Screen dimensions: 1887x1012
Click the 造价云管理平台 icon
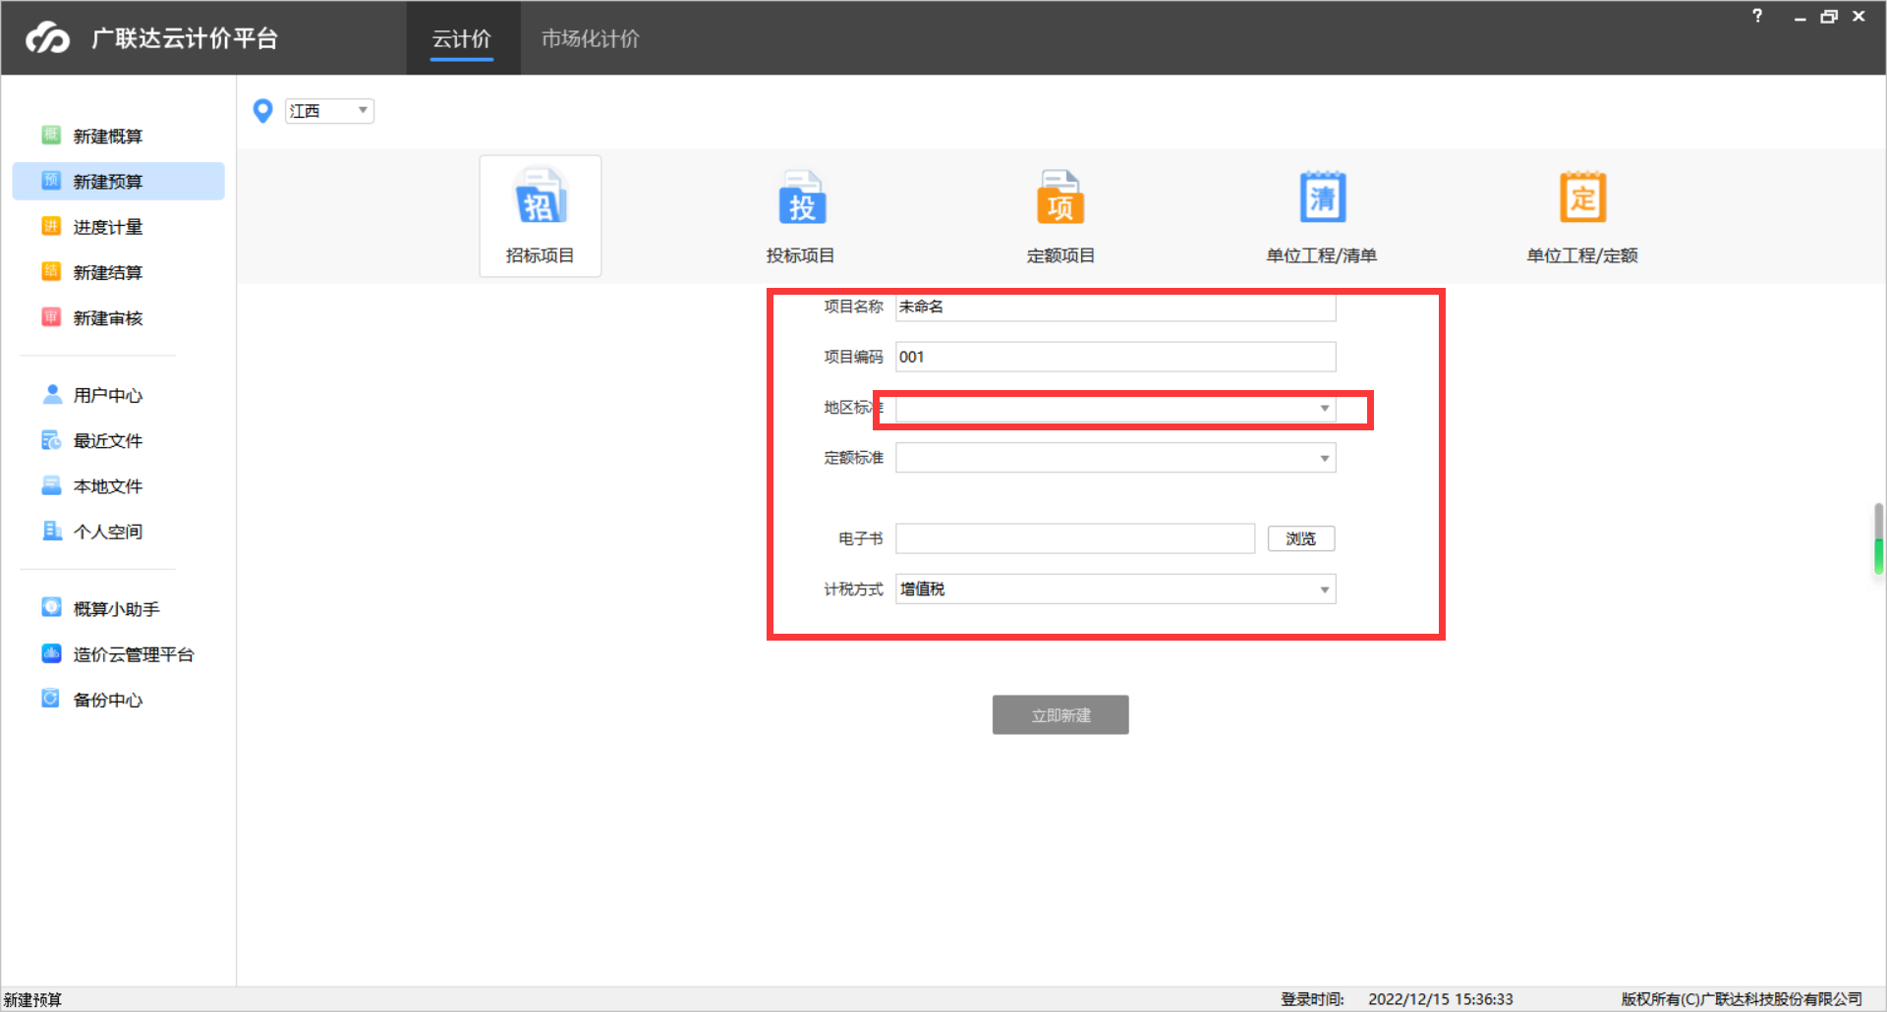coord(51,653)
